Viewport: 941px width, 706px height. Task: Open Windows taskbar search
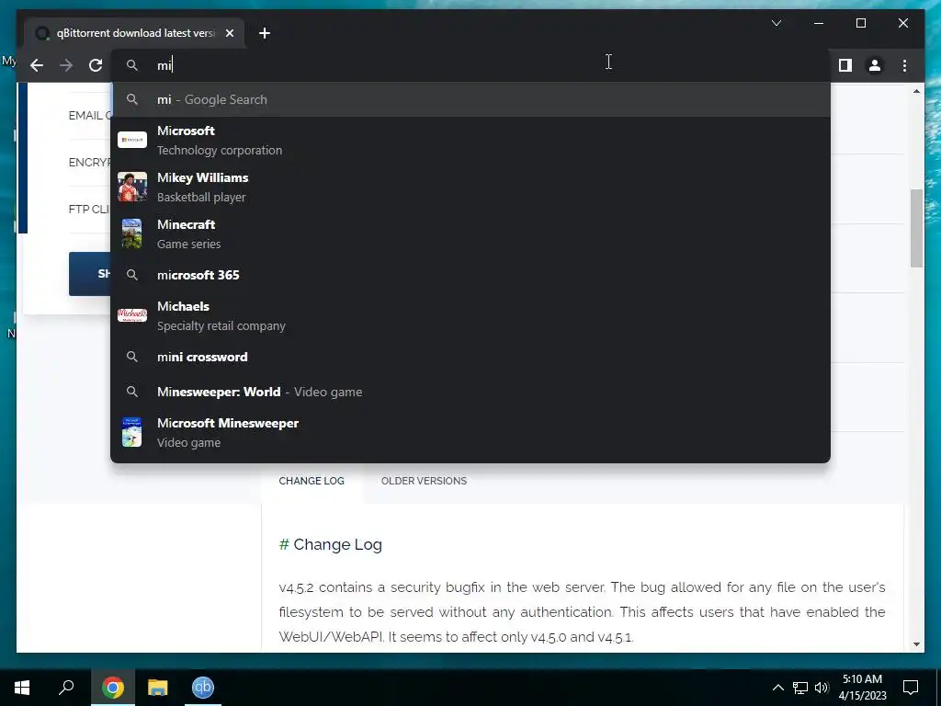click(66, 688)
